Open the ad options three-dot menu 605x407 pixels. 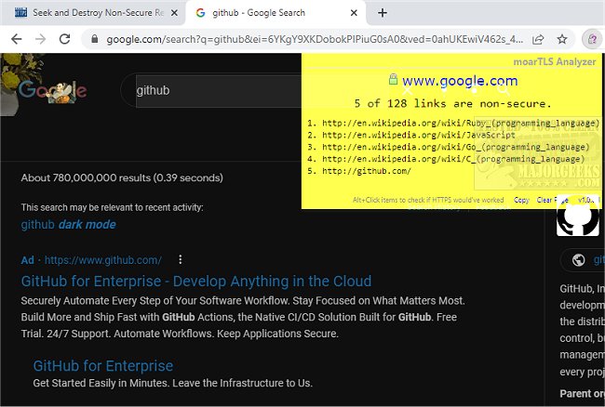point(181,259)
